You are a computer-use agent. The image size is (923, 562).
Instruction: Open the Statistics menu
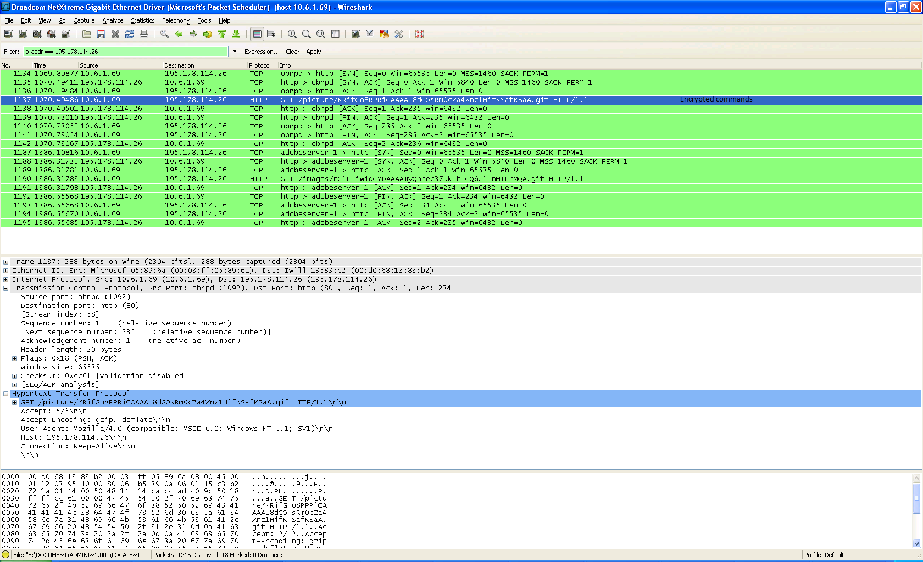[x=143, y=20]
